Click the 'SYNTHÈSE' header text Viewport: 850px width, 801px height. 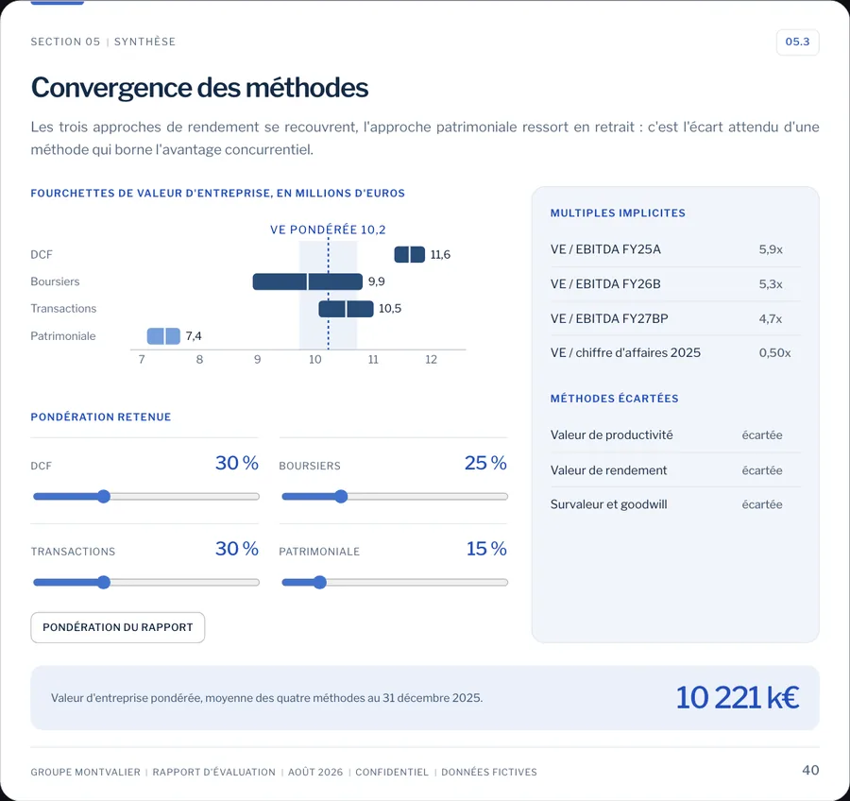(x=144, y=42)
